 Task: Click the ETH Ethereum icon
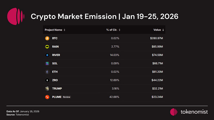tap(47, 72)
